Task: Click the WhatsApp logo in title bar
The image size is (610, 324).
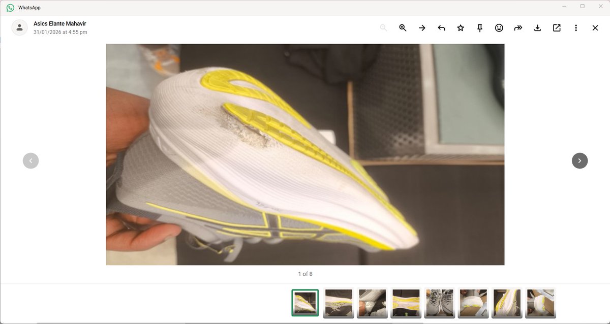Action: 10,8
